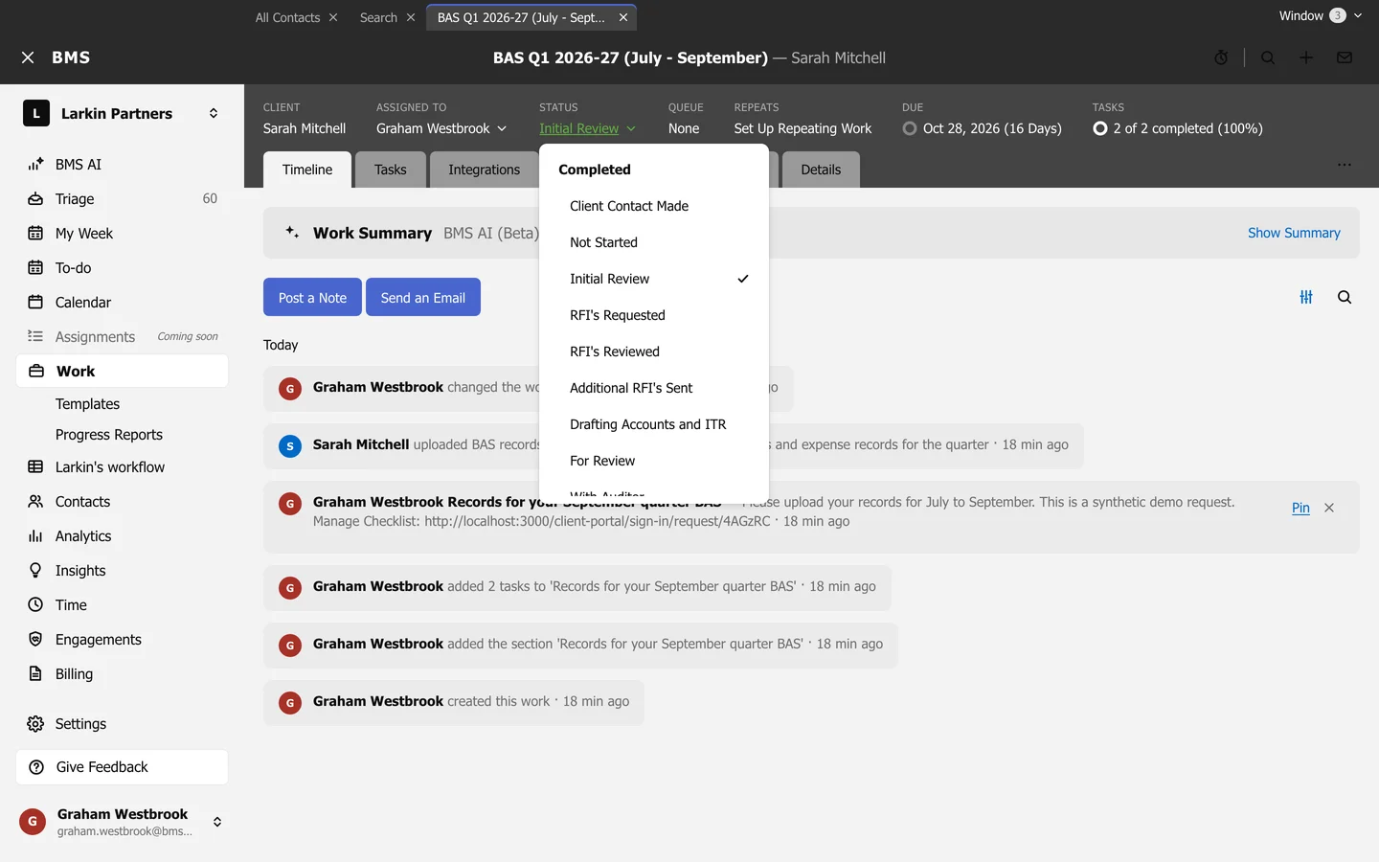
Task: Search the timeline with magnifier icon
Action: [1345, 297]
